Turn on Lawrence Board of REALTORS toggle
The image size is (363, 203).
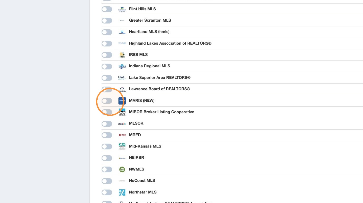click(x=107, y=89)
